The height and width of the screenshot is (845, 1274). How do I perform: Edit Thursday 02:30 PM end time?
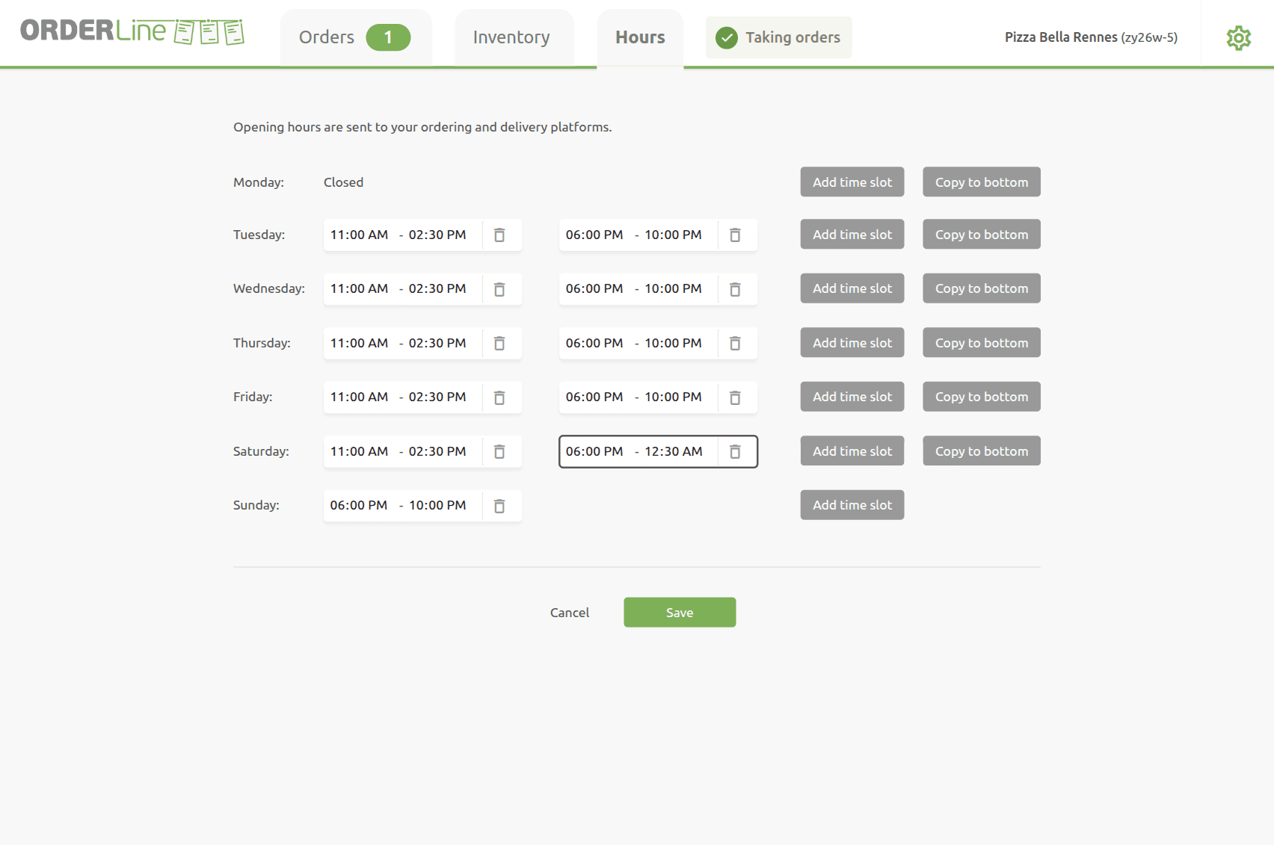click(437, 343)
